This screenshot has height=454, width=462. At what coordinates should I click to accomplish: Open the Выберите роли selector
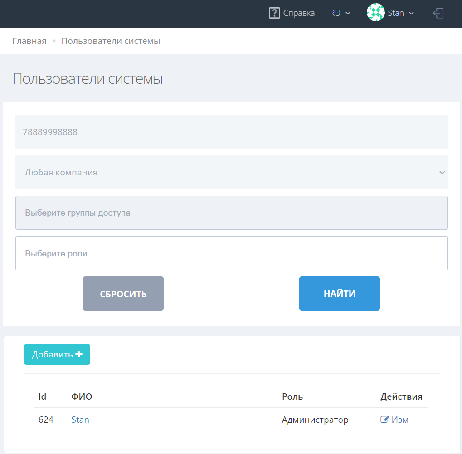coord(231,253)
